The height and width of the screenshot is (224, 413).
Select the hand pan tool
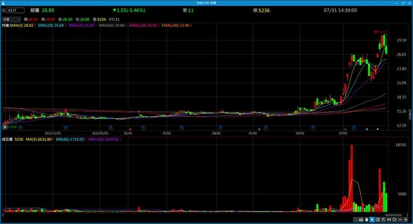point(367,220)
